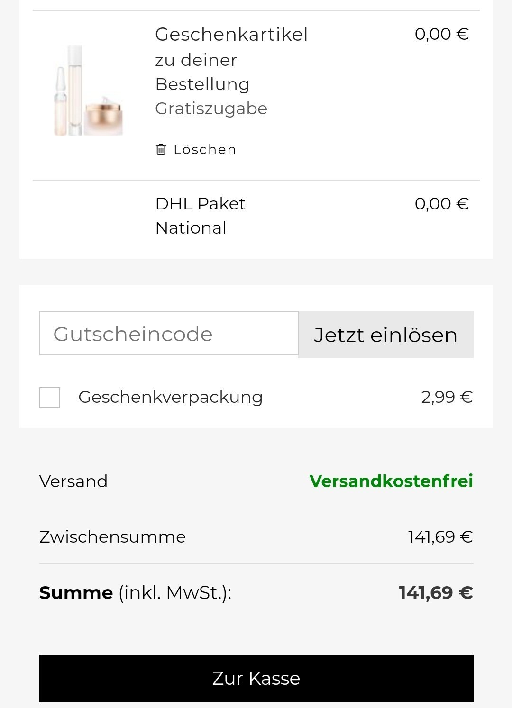Click the Zwischensumme label
The height and width of the screenshot is (708, 512).
tap(112, 537)
